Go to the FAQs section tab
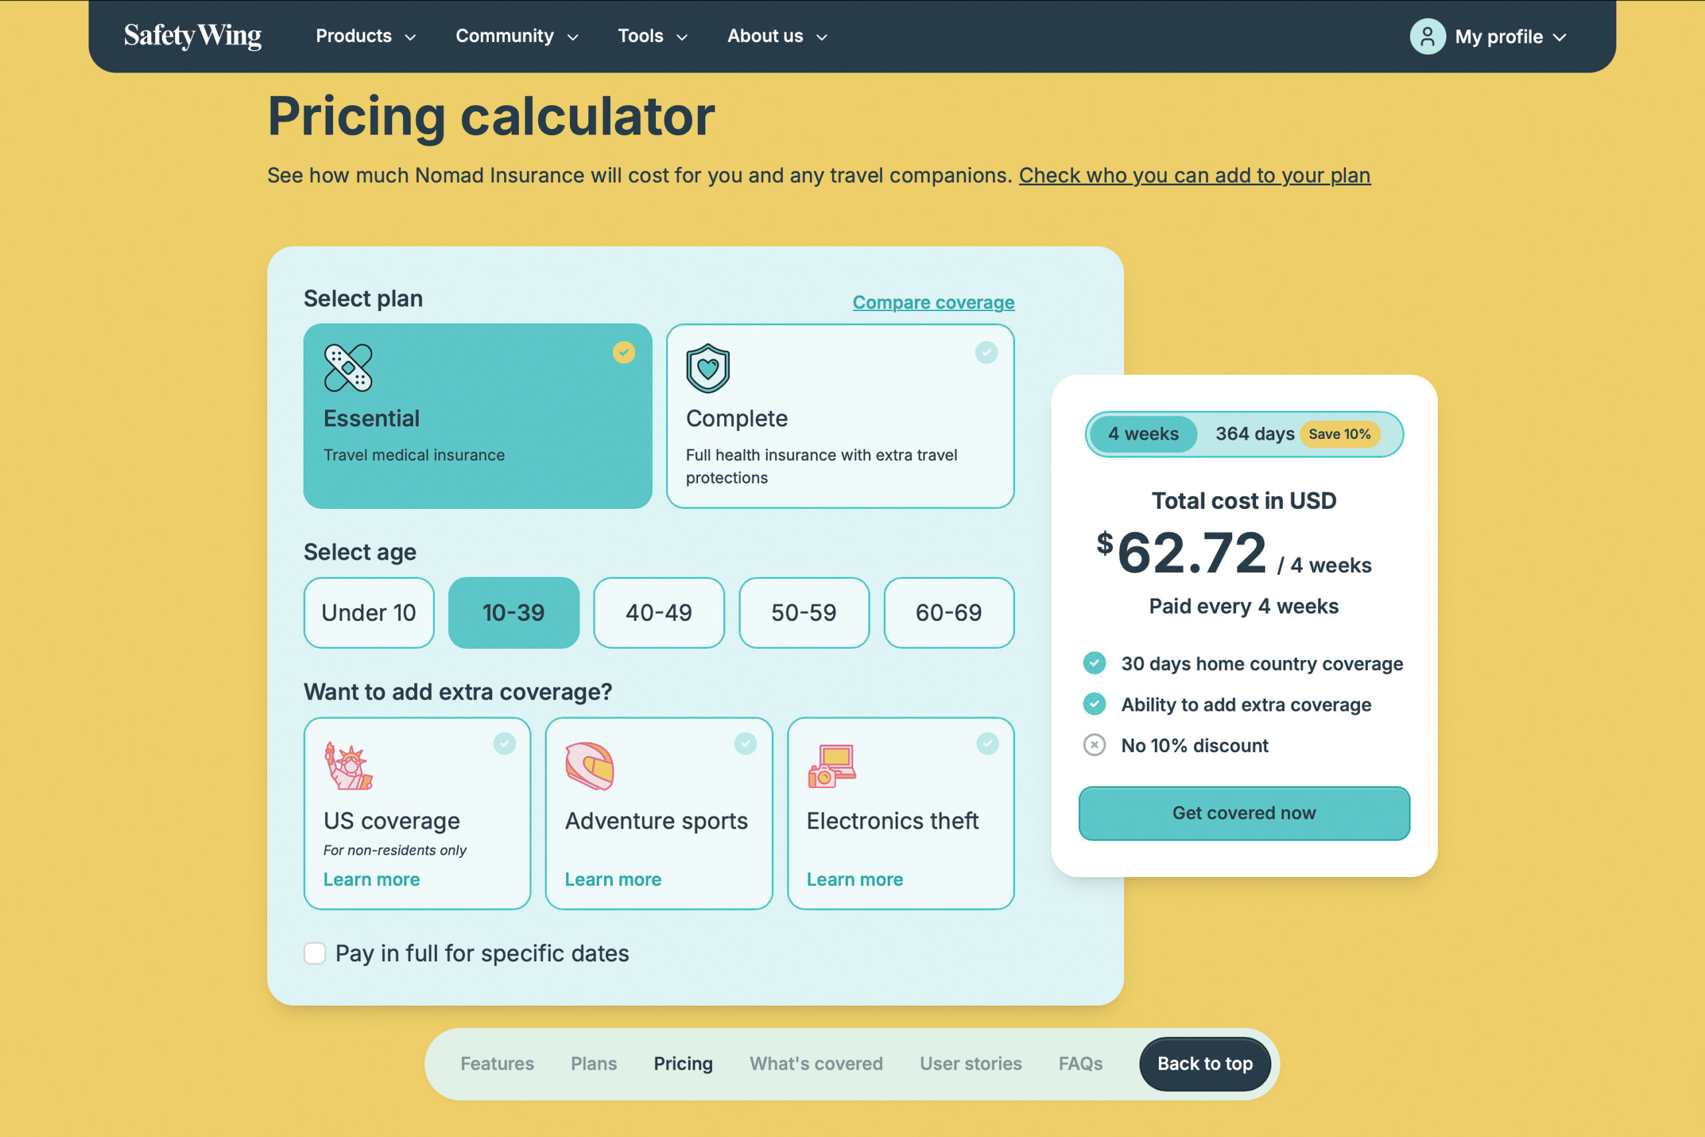This screenshot has height=1137, width=1705. (x=1080, y=1063)
